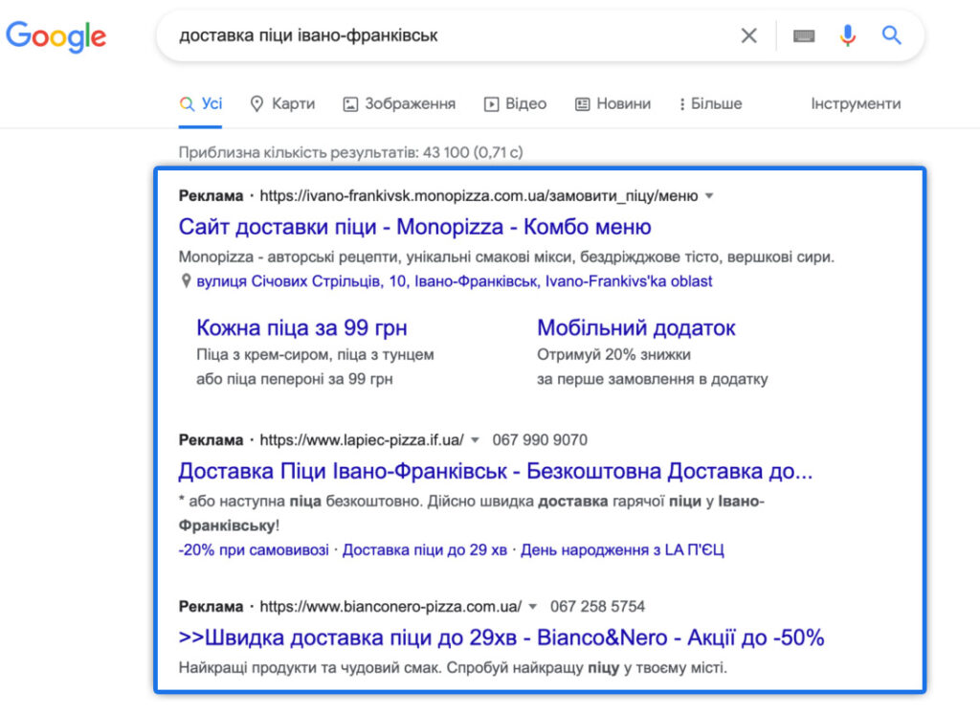Submit search with magnifier icon

coord(891,35)
